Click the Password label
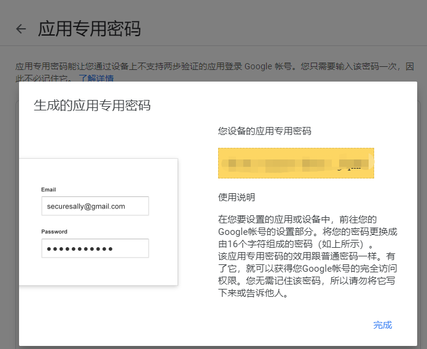Screen dimensions: 427x349 point(54,232)
